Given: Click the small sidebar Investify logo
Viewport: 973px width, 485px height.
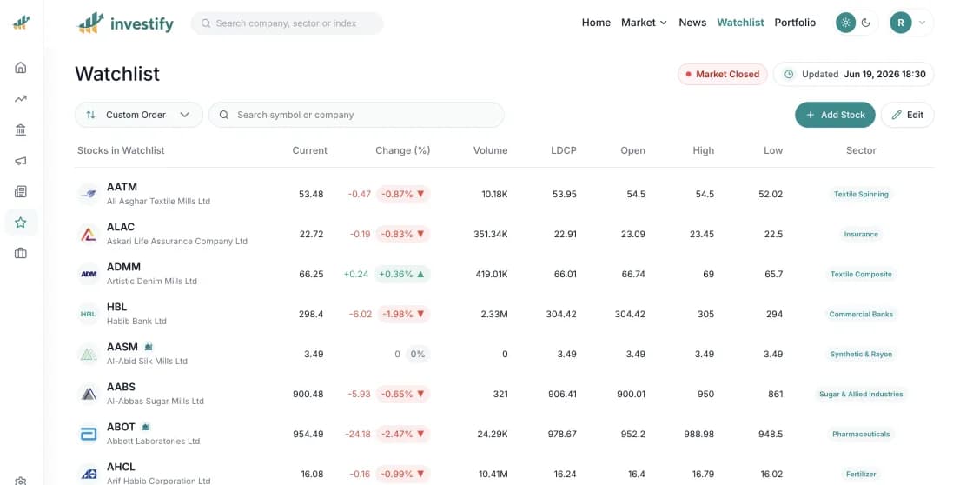Looking at the screenshot, I should (x=21, y=23).
